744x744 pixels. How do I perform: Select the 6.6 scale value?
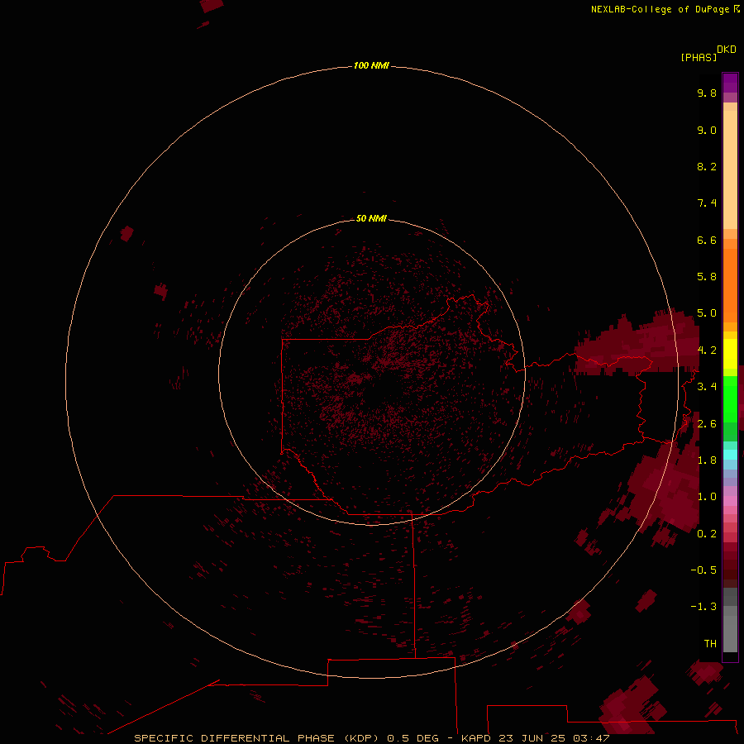point(707,240)
